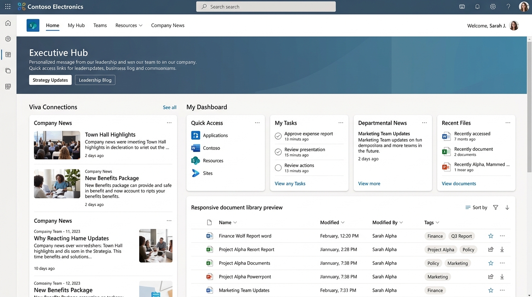Open the Sort by menu
532x297 pixels.
(476, 208)
